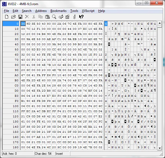The width and height of the screenshot is (165, 158).
Task: Click highlighted character 6 in text pane
Action: [x=106, y=24]
